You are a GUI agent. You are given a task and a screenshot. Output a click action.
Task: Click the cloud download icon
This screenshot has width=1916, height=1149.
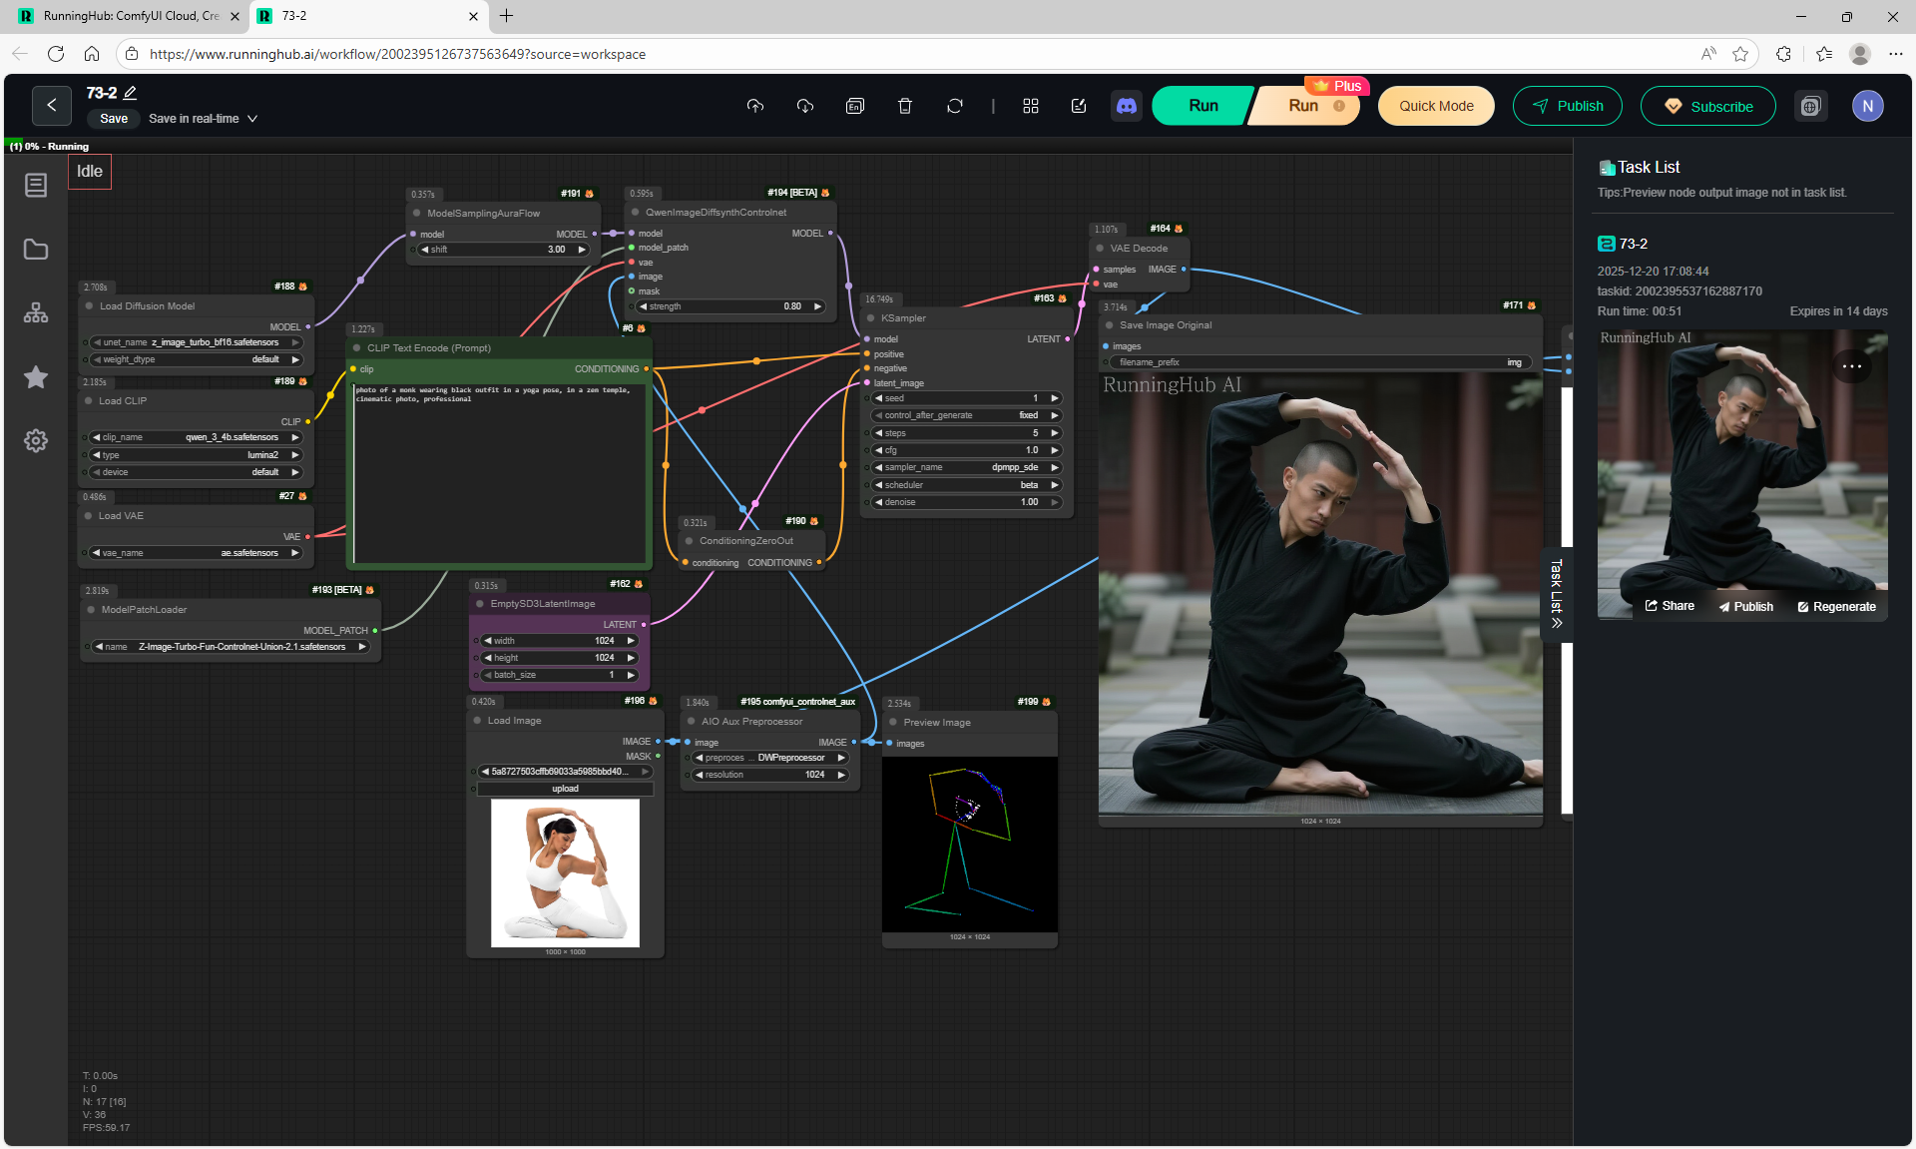(x=805, y=106)
